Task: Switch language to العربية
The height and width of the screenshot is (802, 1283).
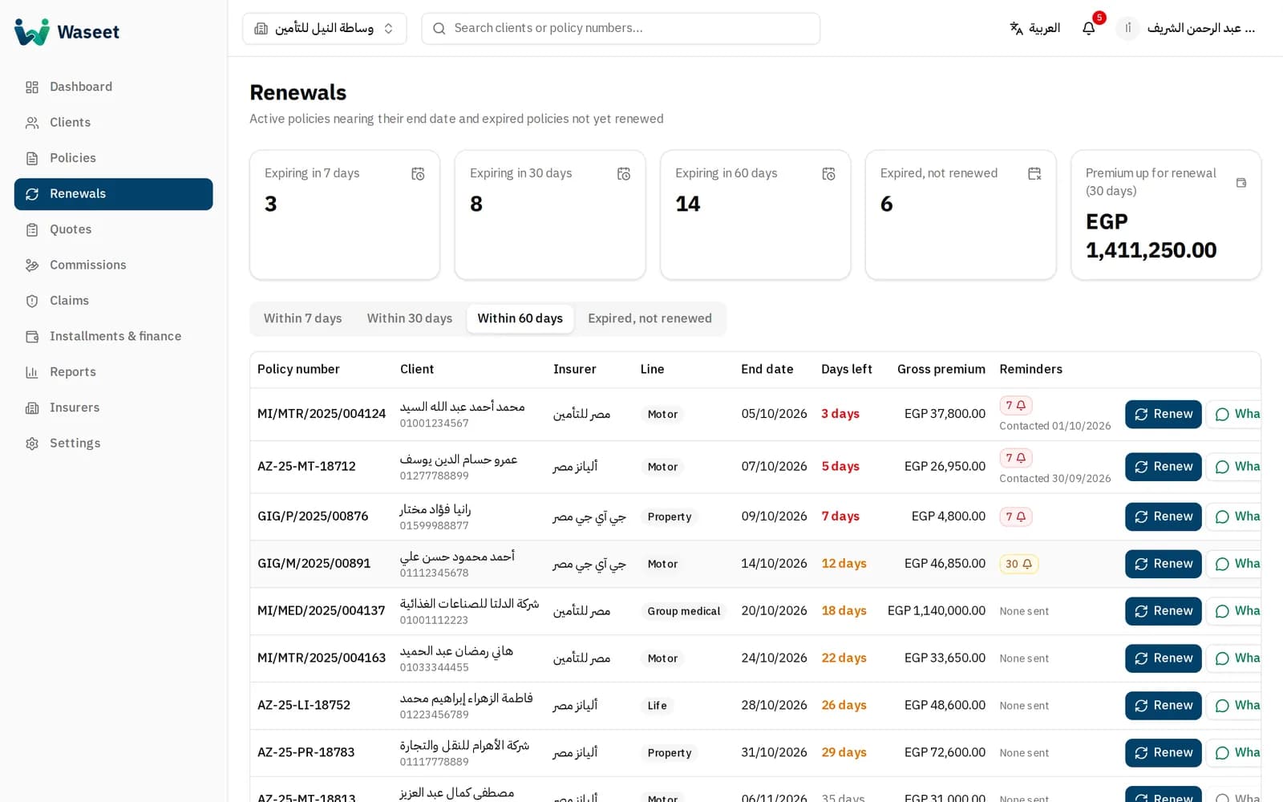Action: (x=1034, y=28)
